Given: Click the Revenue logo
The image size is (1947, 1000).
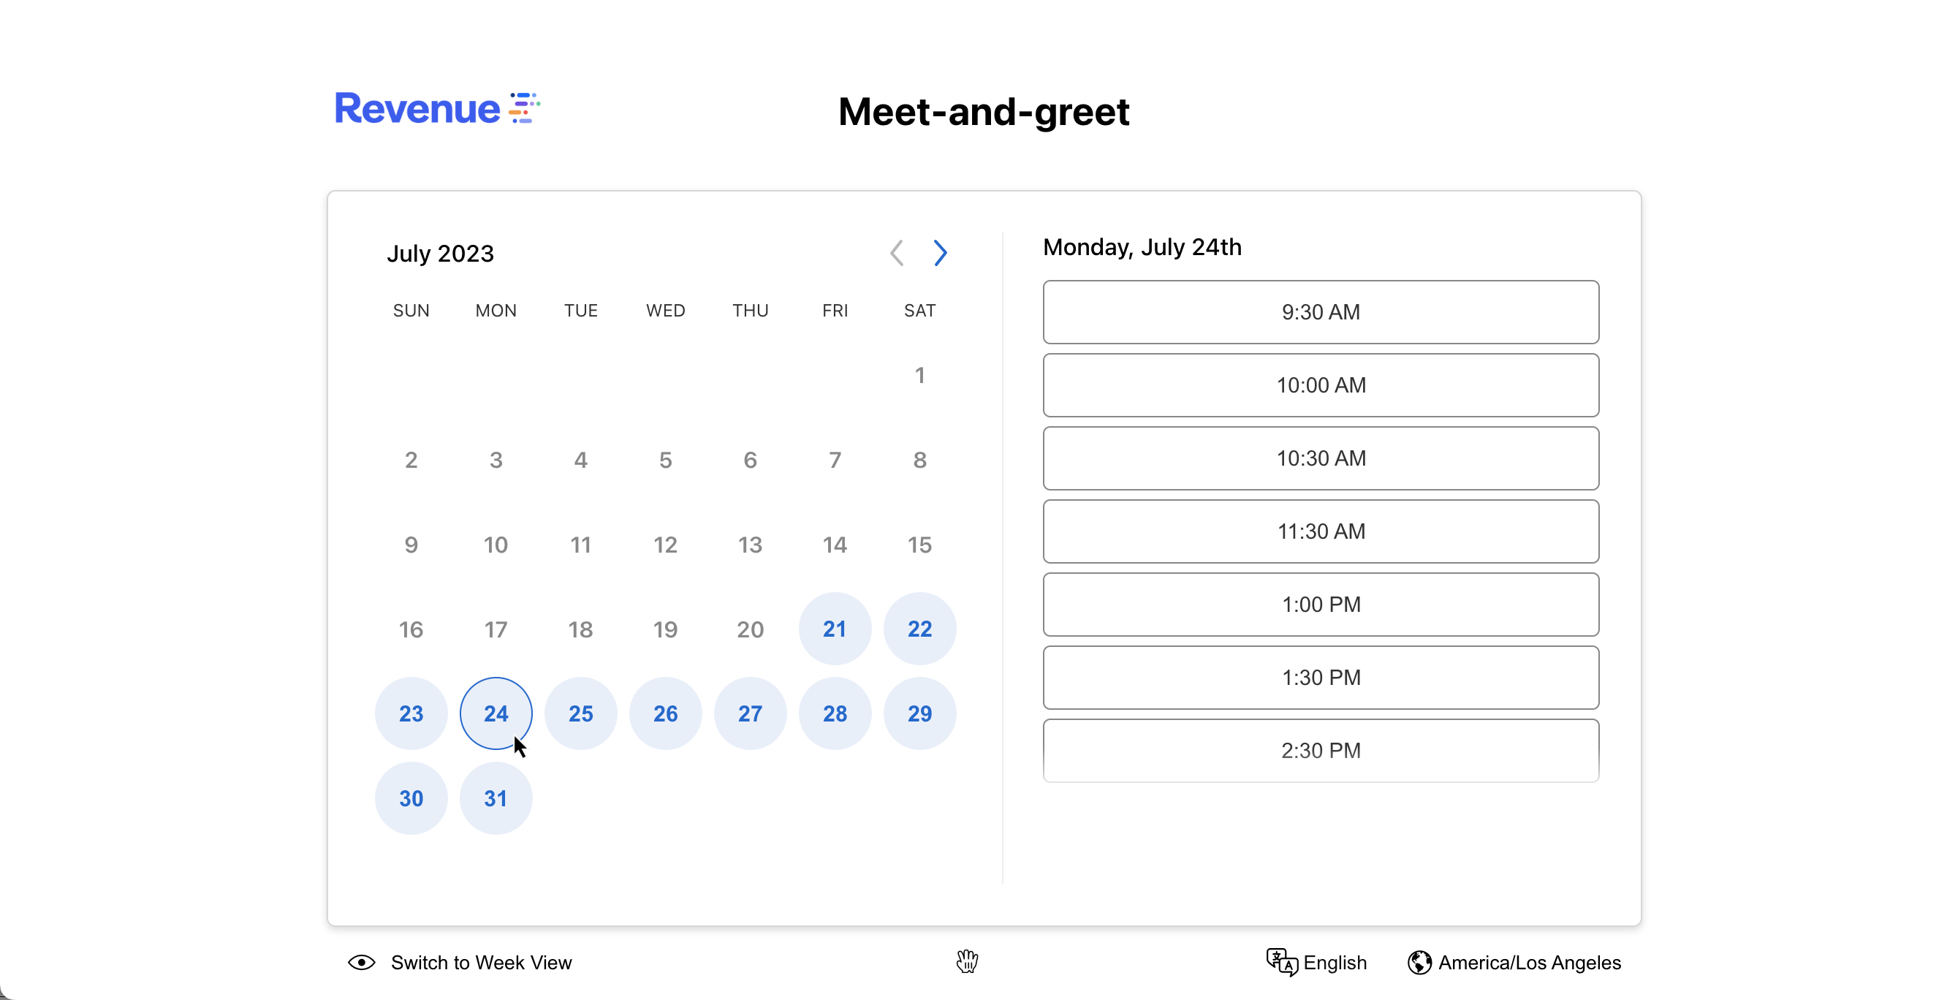Looking at the screenshot, I should (x=437, y=108).
